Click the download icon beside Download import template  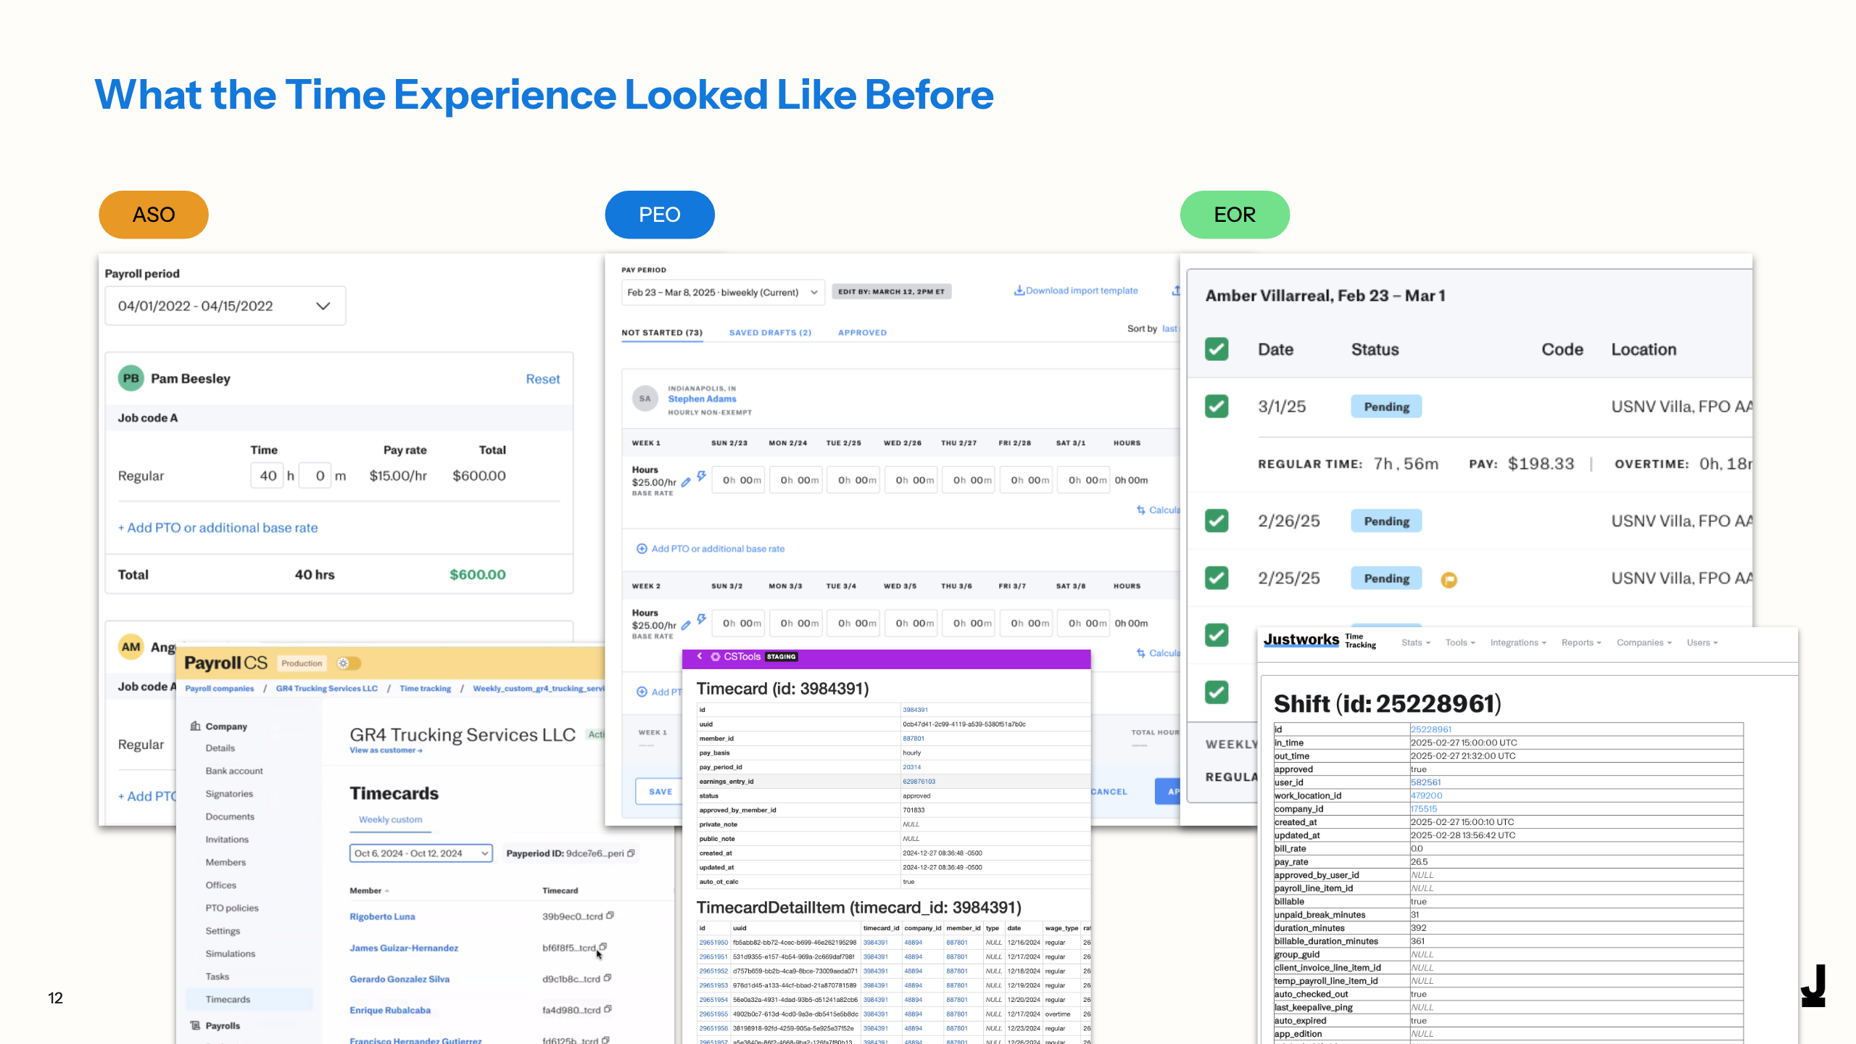pyautogui.click(x=1019, y=291)
